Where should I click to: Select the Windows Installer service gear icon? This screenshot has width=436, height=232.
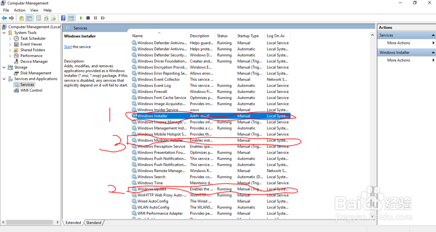click(134, 116)
